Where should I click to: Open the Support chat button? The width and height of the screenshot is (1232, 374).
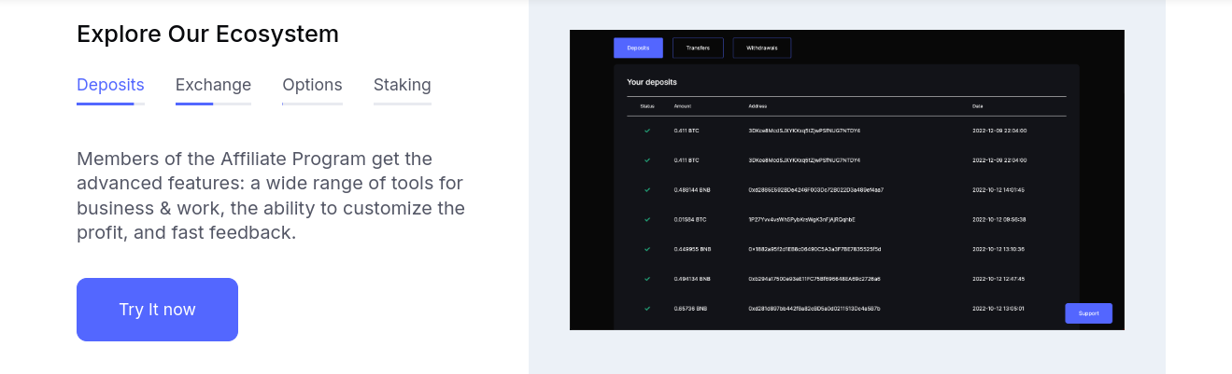click(1088, 313)
